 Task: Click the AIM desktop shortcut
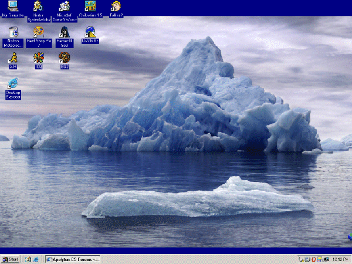click(13, 57)
